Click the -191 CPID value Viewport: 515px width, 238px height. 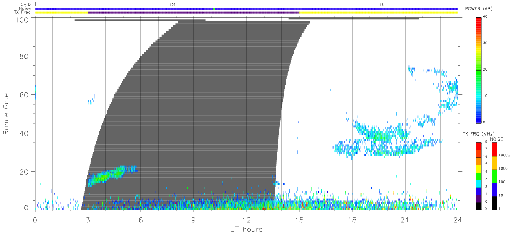pos(171,5)
